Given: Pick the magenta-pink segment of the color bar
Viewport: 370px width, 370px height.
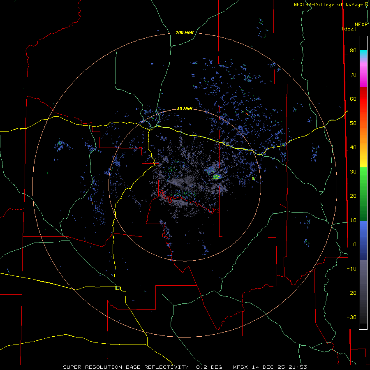Looking at the screenshot, I should click(363, 74).
